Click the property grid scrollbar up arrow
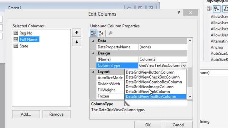The image size is (228, 128). 190,41
